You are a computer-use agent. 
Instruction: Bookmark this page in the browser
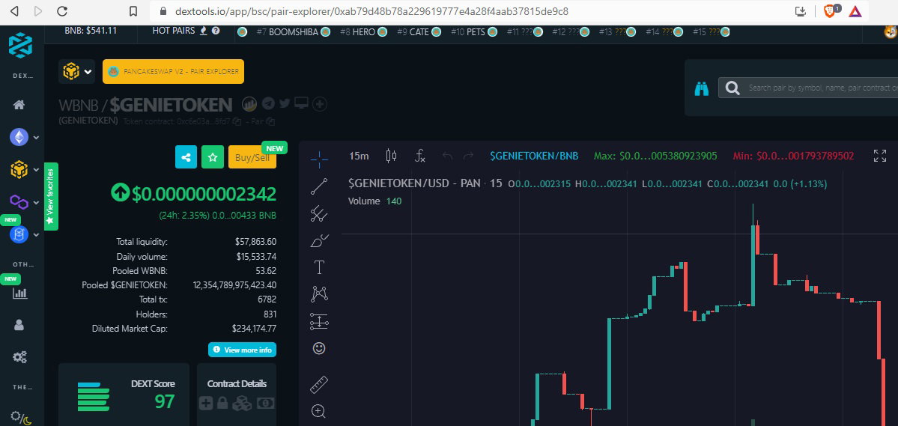pos(133,11)
